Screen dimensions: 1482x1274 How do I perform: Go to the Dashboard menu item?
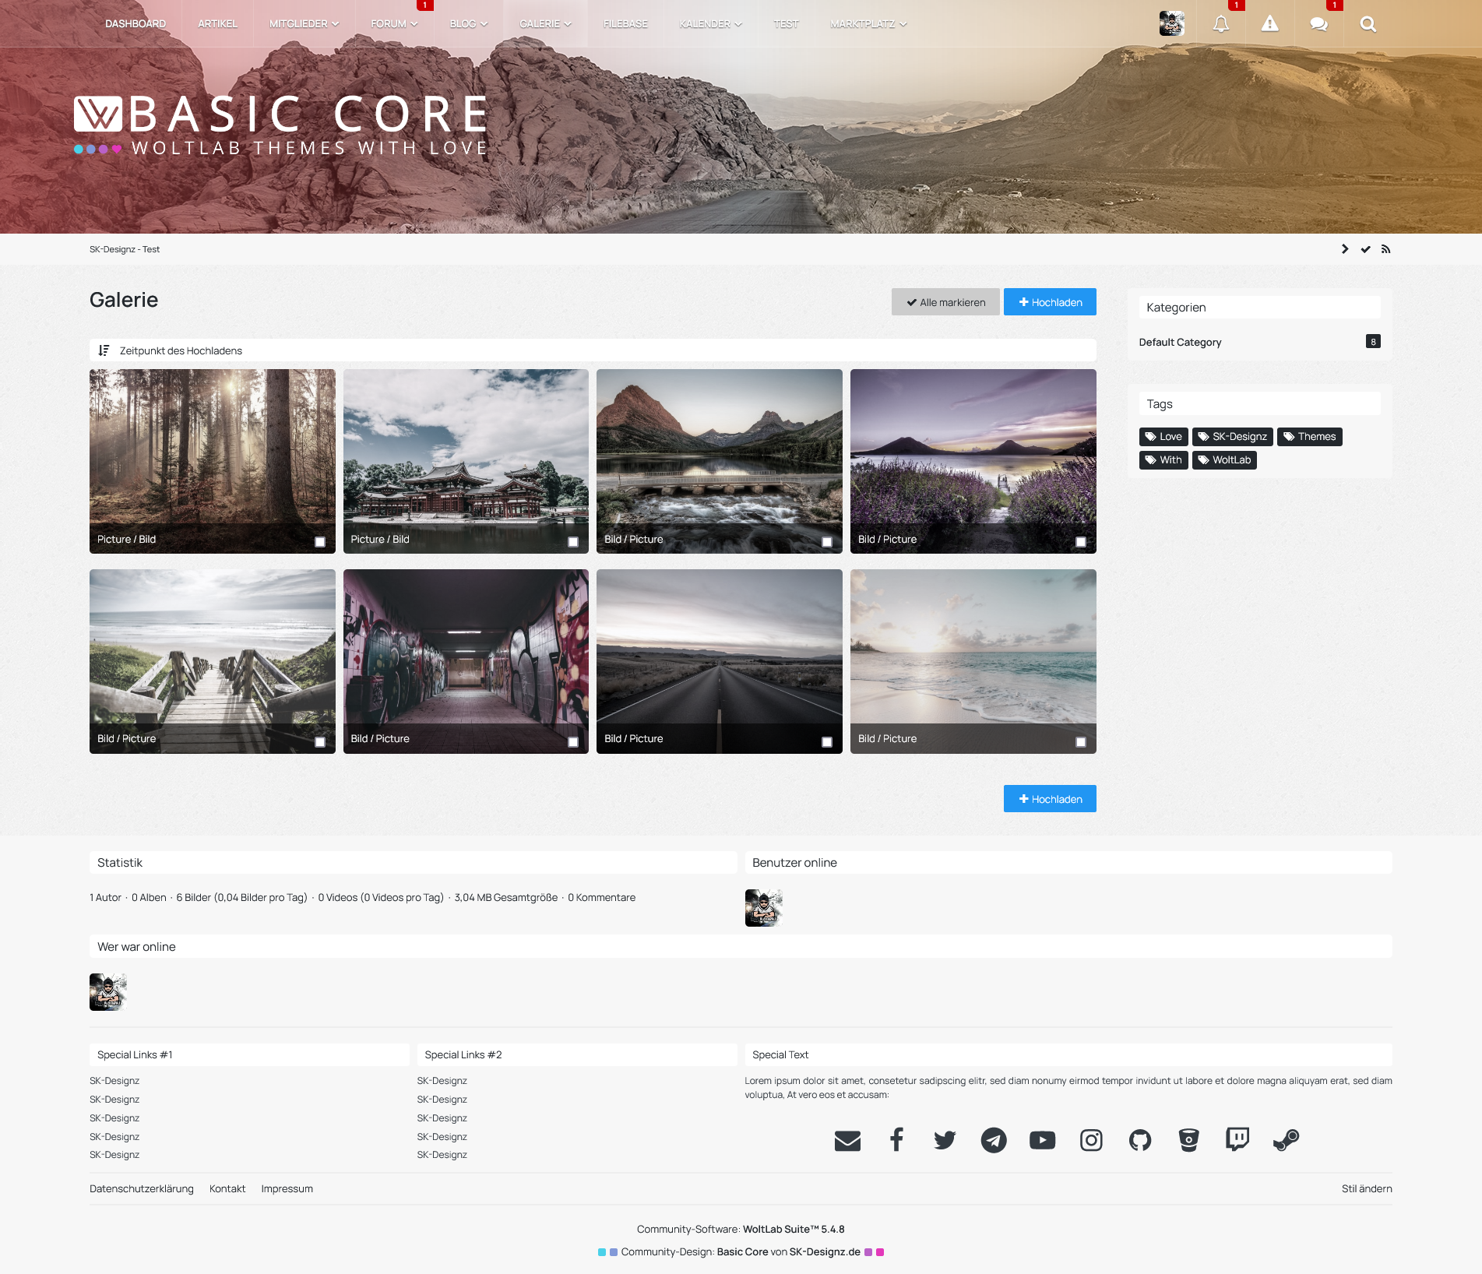pyautogui.click(x=136, y=24)
